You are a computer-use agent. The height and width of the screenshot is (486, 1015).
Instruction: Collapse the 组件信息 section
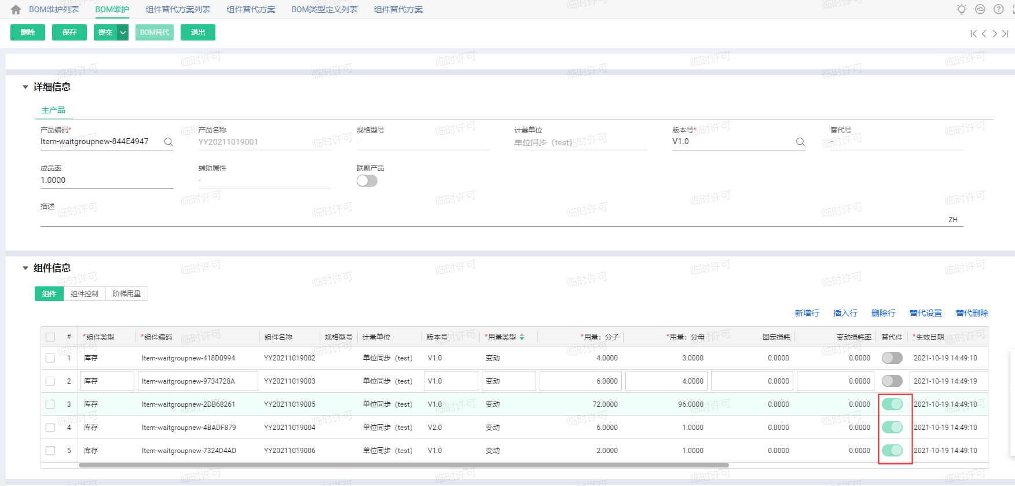25,268
